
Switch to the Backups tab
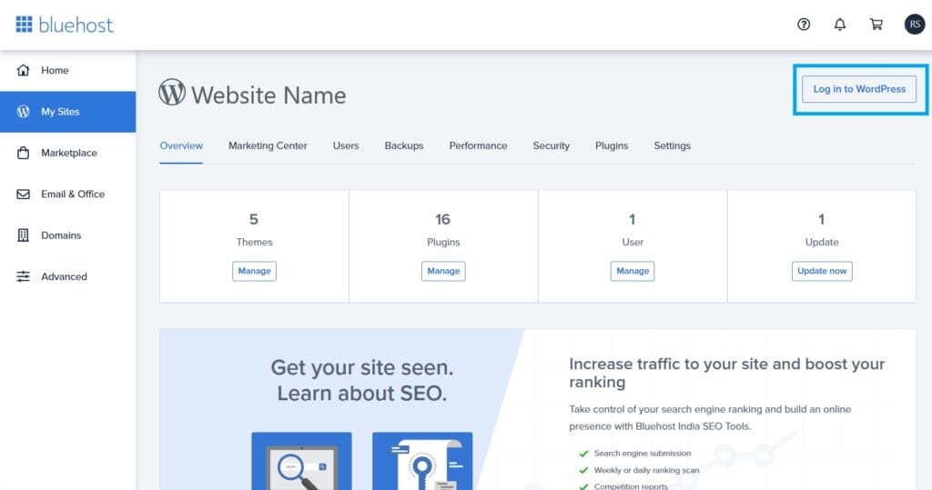click(x=403, y=145)
